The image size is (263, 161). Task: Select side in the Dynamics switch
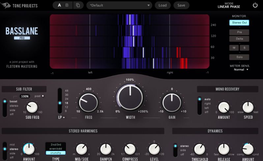click(183, 150)
